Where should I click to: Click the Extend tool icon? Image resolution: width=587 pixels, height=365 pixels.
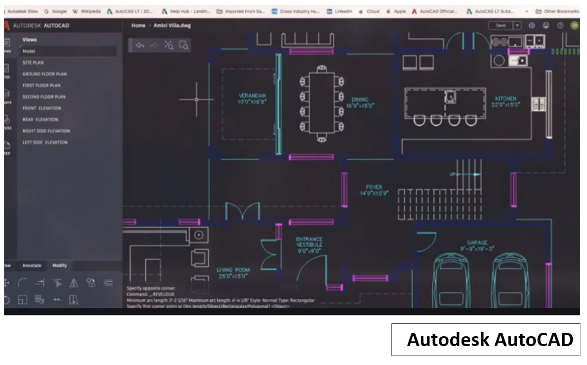point(40,283)
